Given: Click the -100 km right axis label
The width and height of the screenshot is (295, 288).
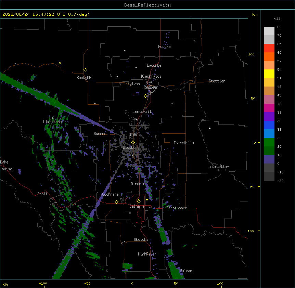Looking at the screenshot, I should pyautogui.click(x=251, y=231).
